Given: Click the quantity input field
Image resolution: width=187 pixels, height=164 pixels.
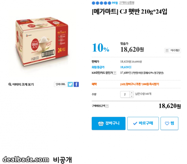Looking at the screenshot, I should pyautogui.click(x=125, y=94).
